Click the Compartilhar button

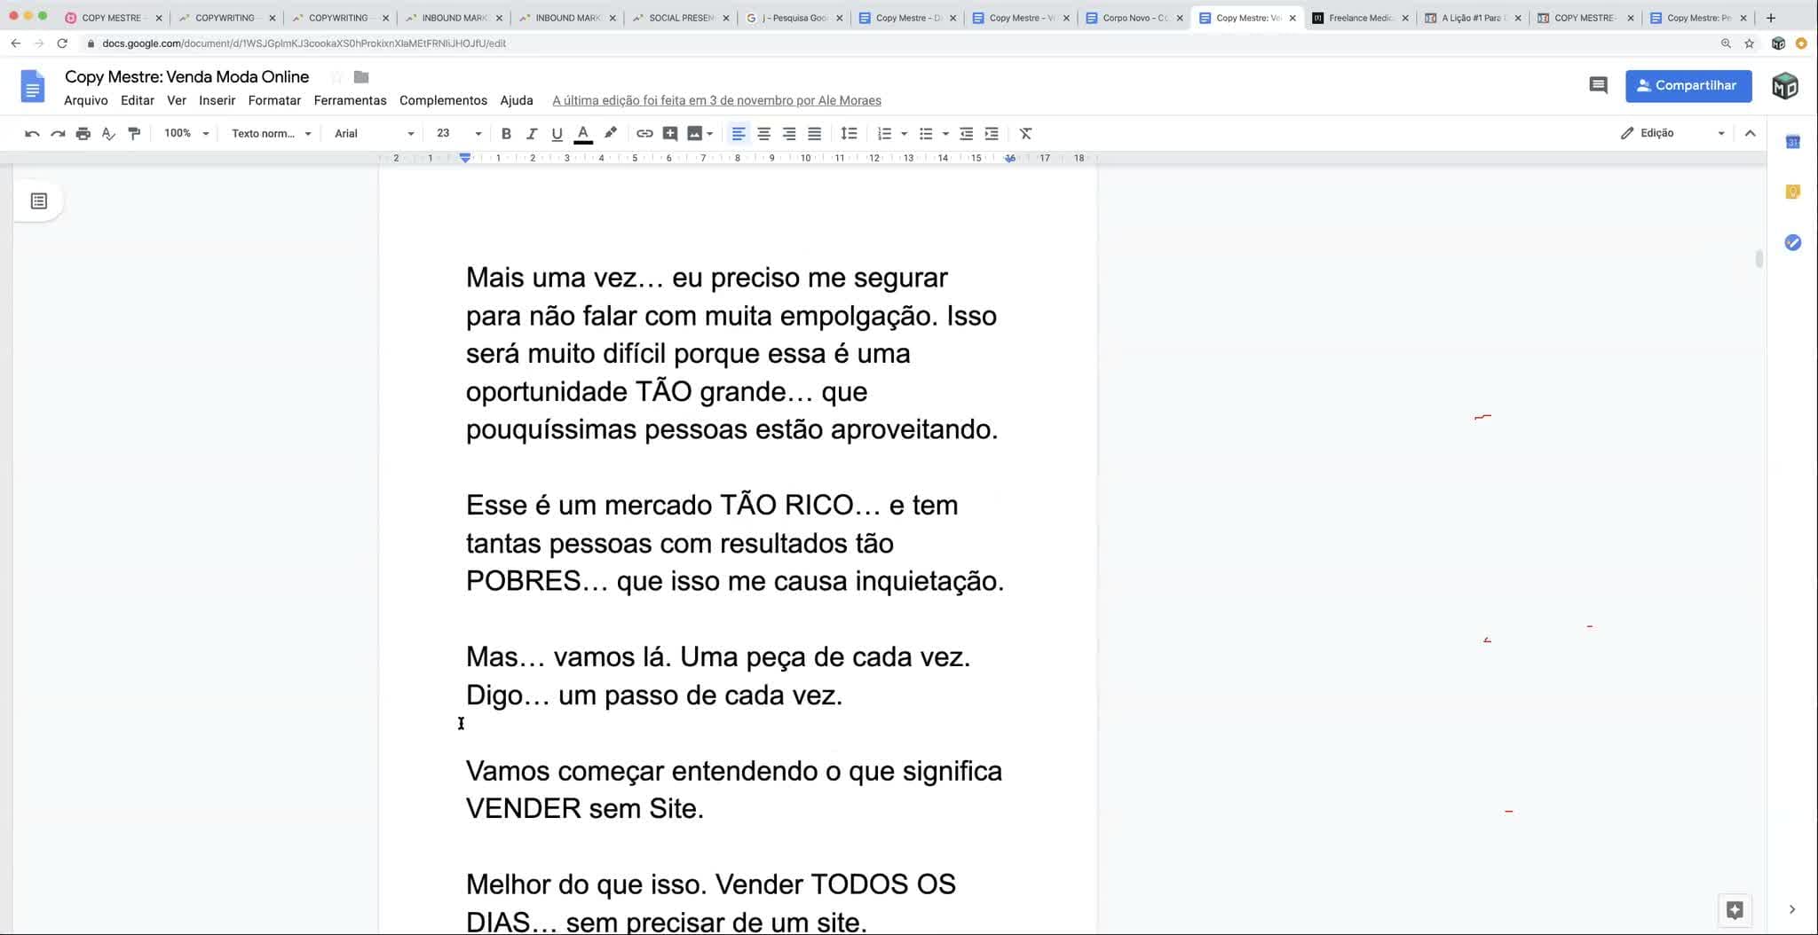point(1688,85)
